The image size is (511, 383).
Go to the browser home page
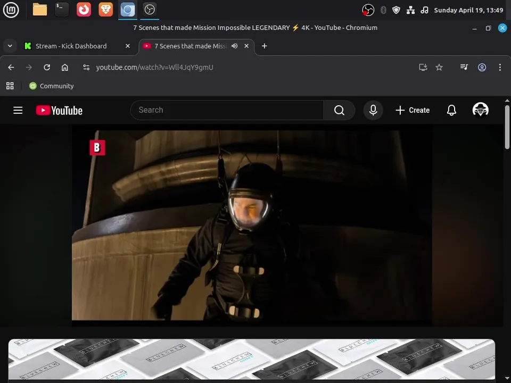click(65, 68)
